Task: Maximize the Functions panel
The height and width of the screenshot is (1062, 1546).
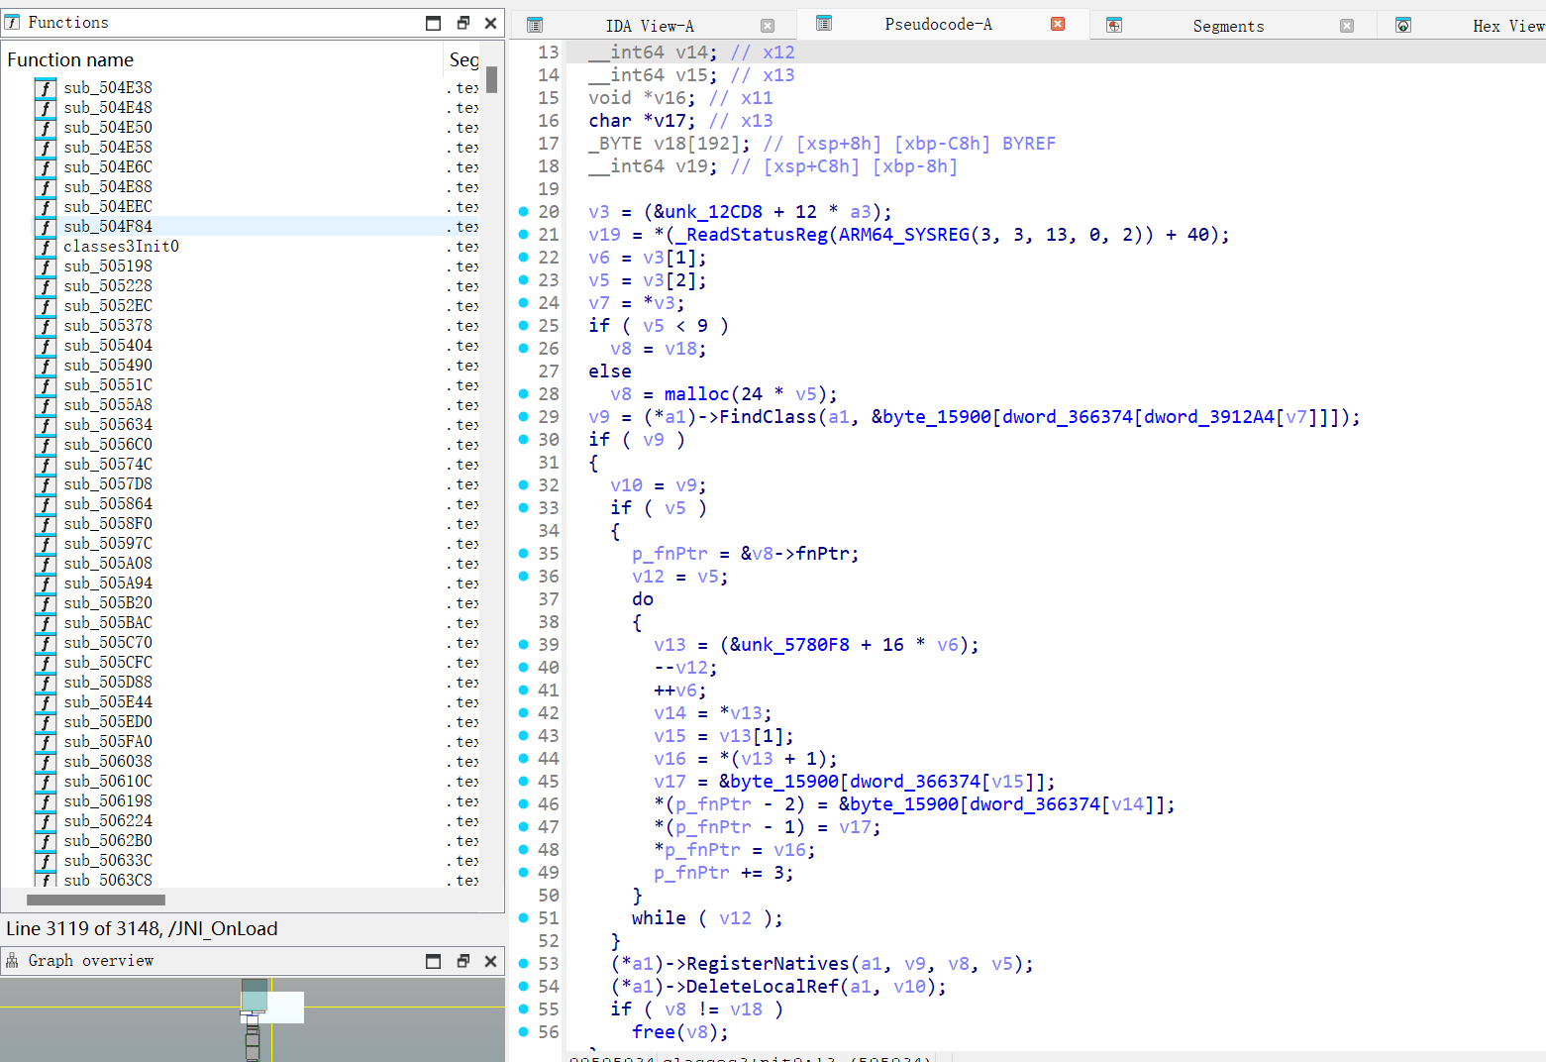Action: coord(433,23)
